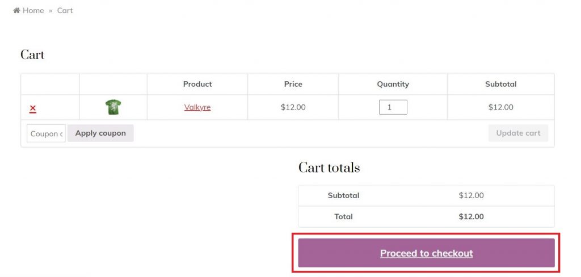
Task: Open the Home breadcrumb link
Action: coord(33,10)
